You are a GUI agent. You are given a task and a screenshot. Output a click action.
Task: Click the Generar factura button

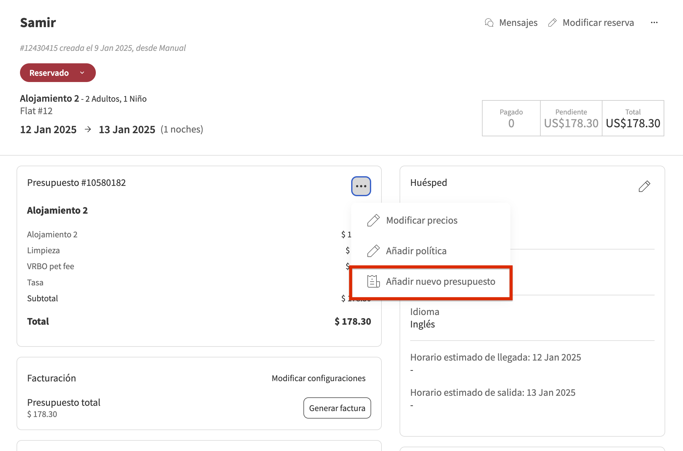pos(337,408)
